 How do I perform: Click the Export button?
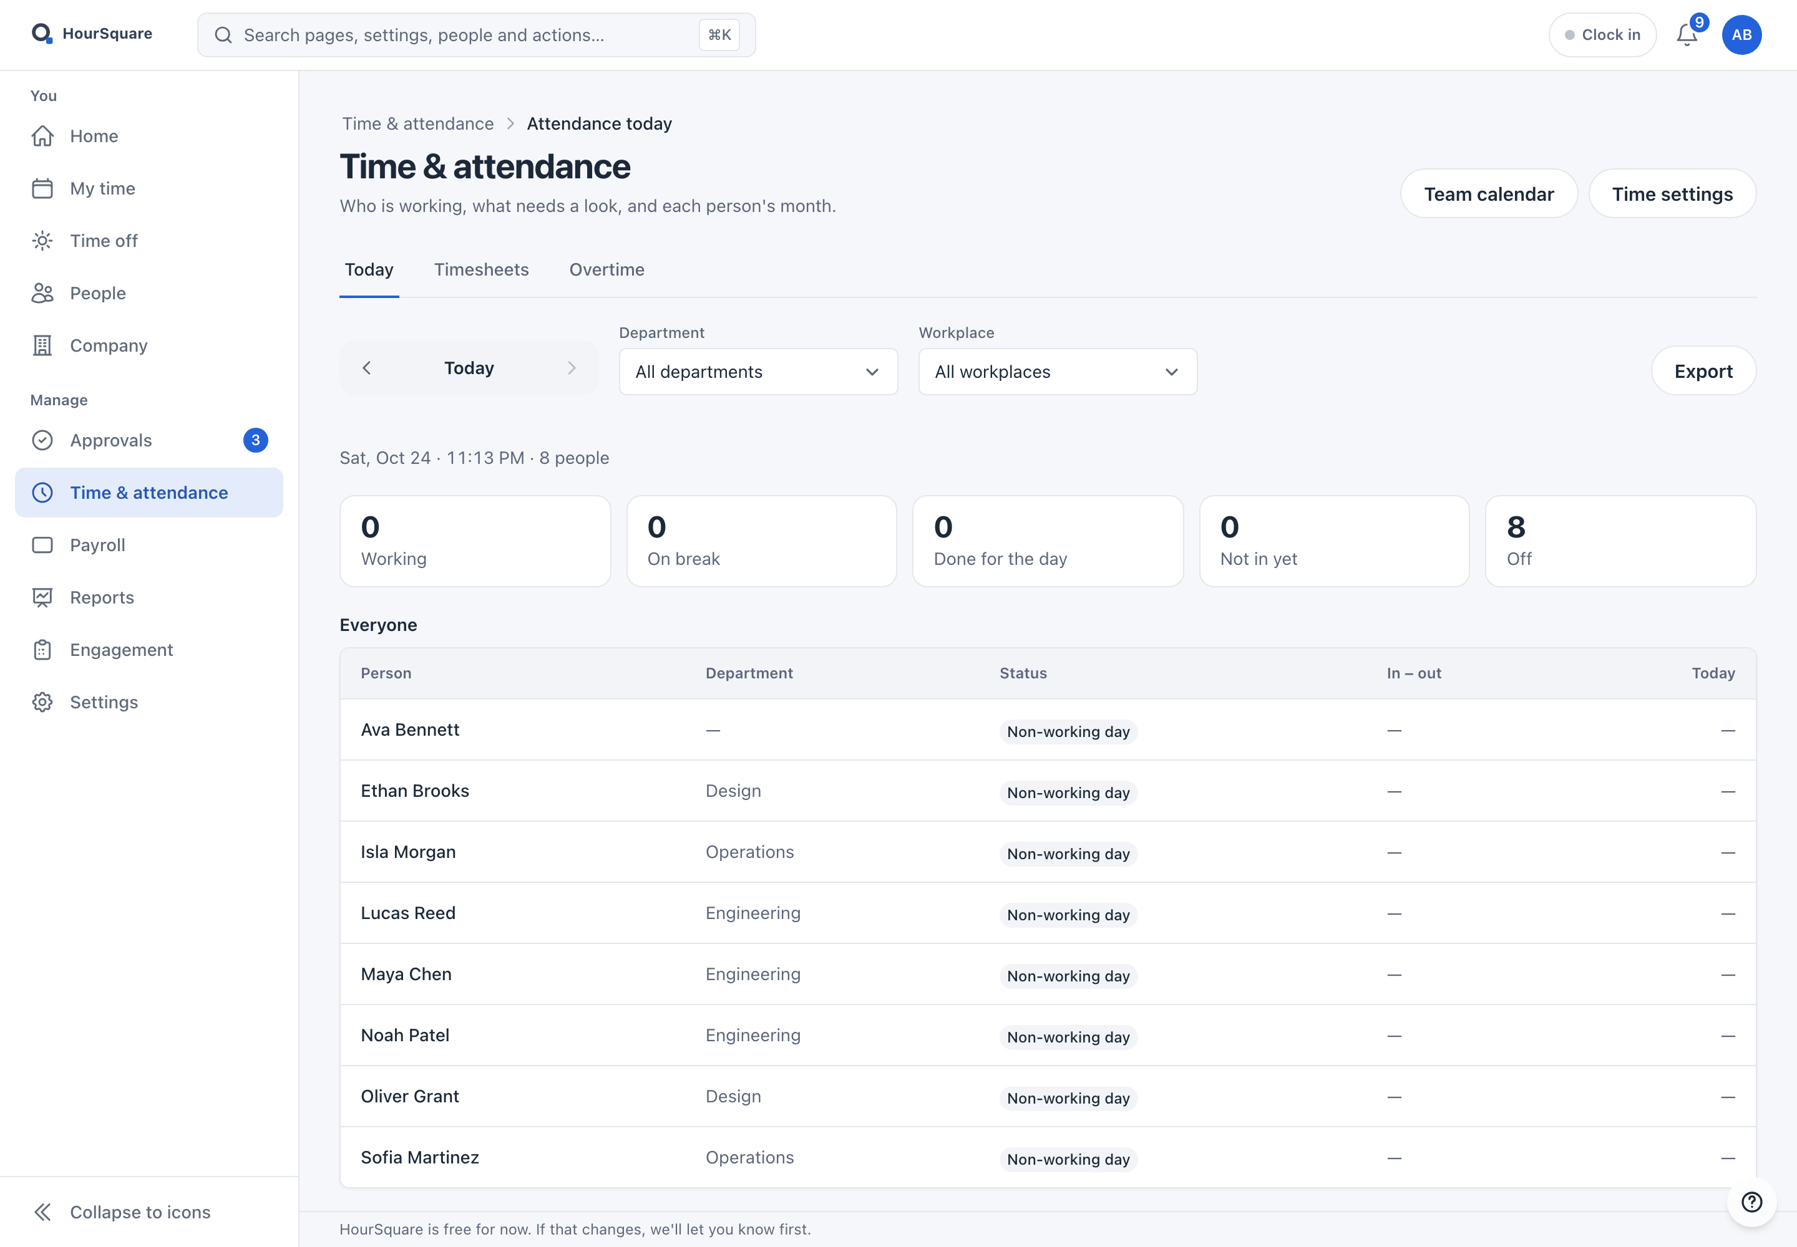[x=1703, y=371]
